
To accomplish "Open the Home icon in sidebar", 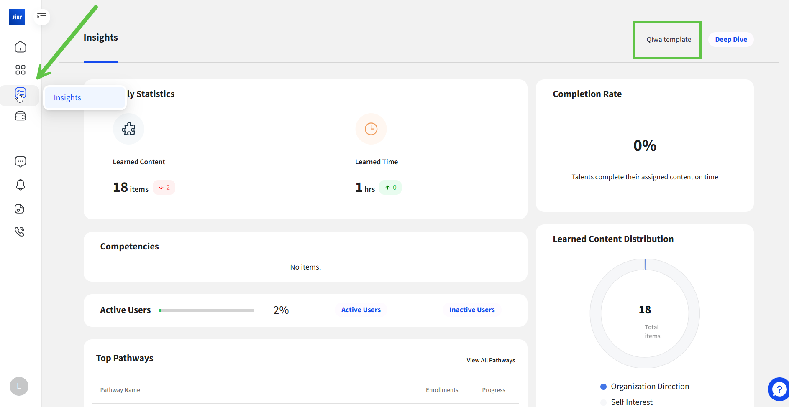I will pyautogui.click(x=20, y=47).
